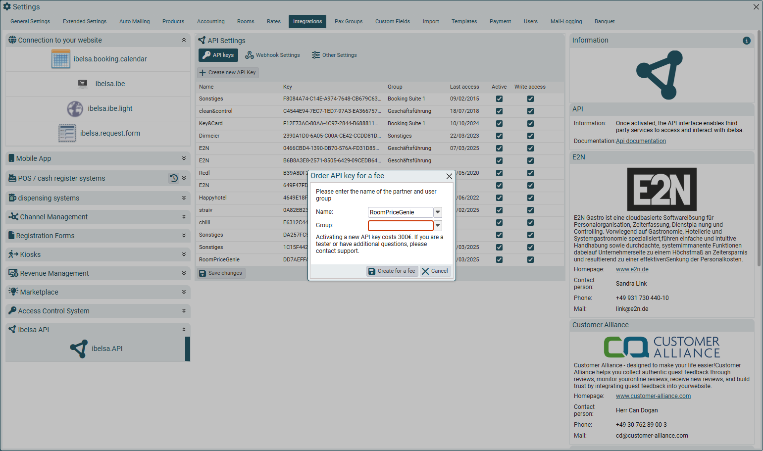Collapse Connection to your website section
763x451 pixels.
pyautogui.click(x=184, y=40)
